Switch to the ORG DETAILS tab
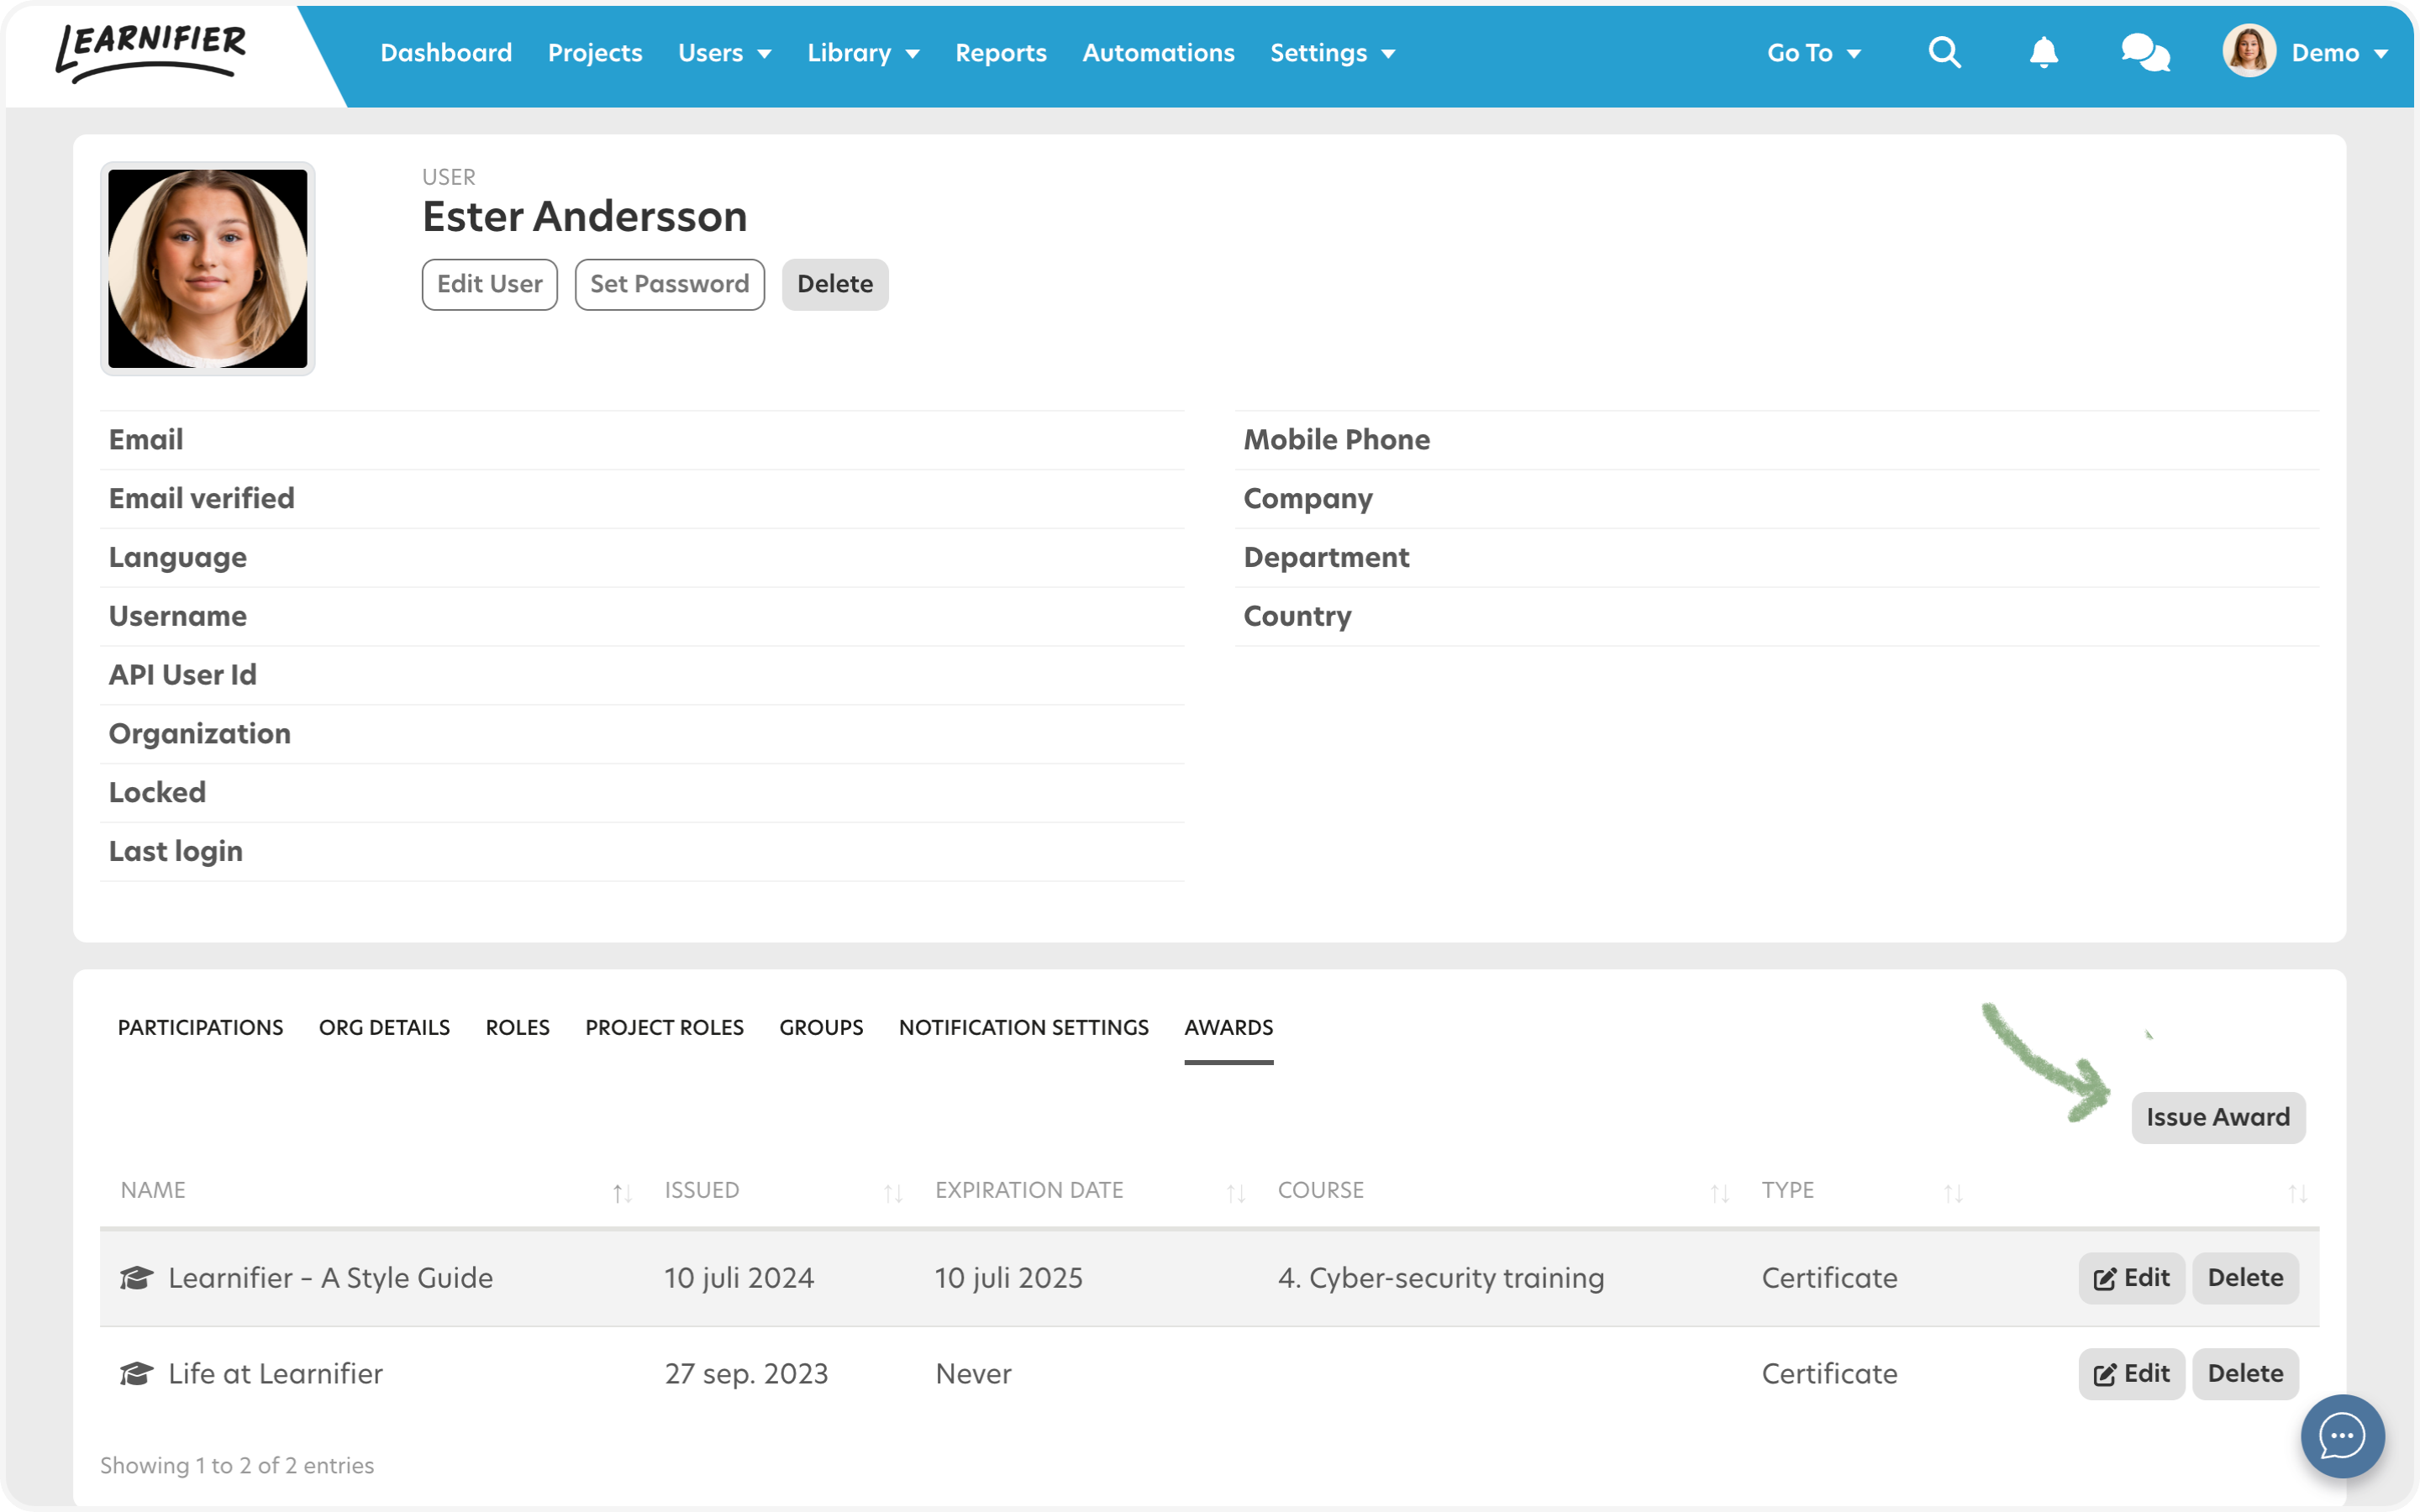Viewport: 2420px width, 1512px height. click(384, 1027)
